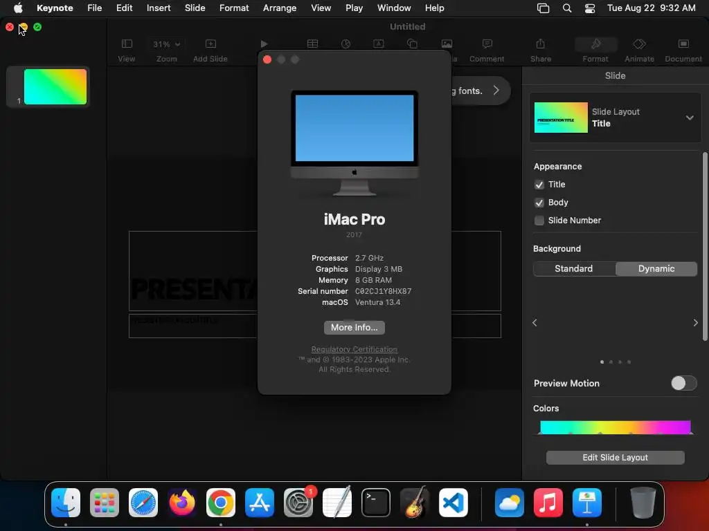Enable the Slide Number checkbox
709x531 pixels.
(539, 221)
